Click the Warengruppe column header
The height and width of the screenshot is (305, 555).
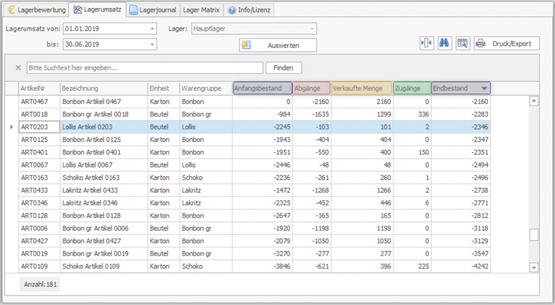tap(206, 89)
